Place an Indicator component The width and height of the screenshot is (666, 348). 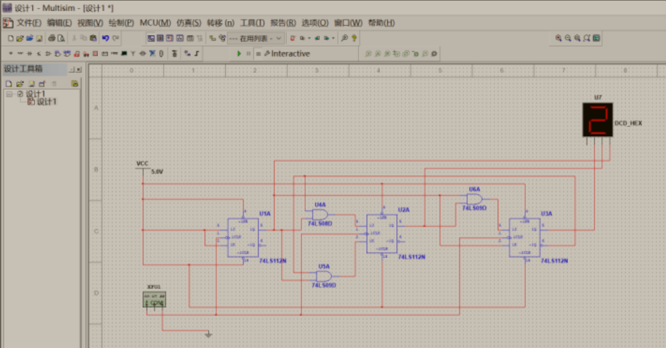95,54
